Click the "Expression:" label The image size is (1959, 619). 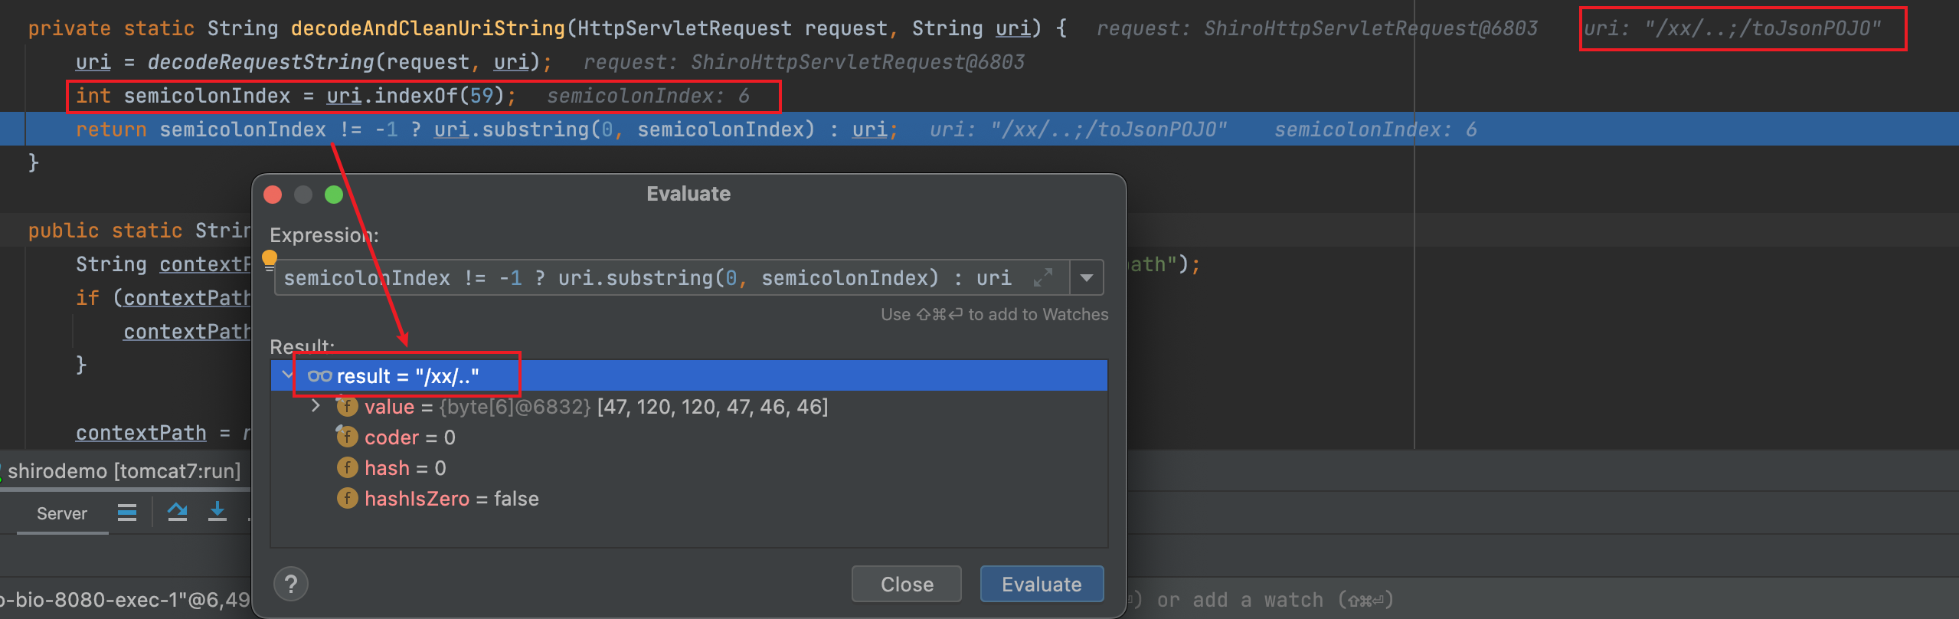click(324, 235)
